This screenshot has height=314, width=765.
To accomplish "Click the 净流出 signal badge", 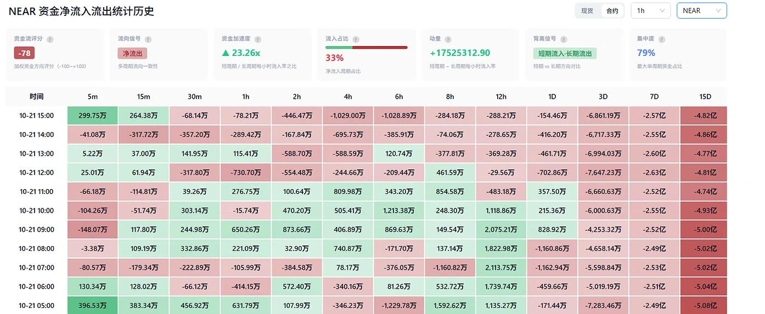I will (132, 53).
